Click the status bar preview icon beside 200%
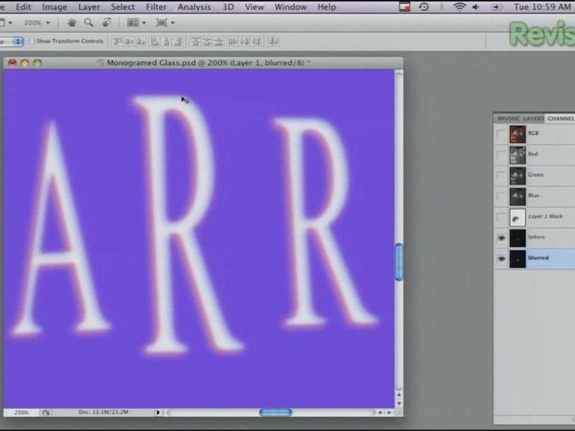This screenshot has width=575, height=431. [46, 412]
